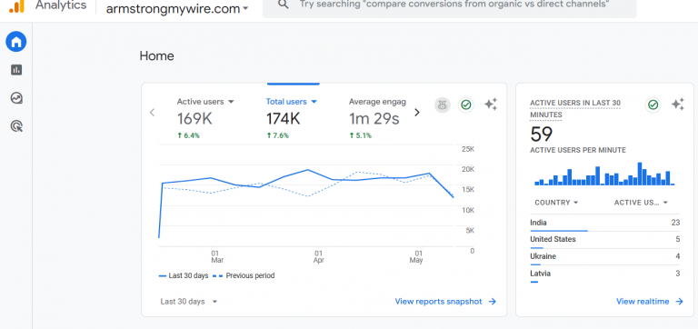This screenshot has width=698, height=329.
Task: Open the Insights sparkle icon on realtime card
Action: point(677,105)
